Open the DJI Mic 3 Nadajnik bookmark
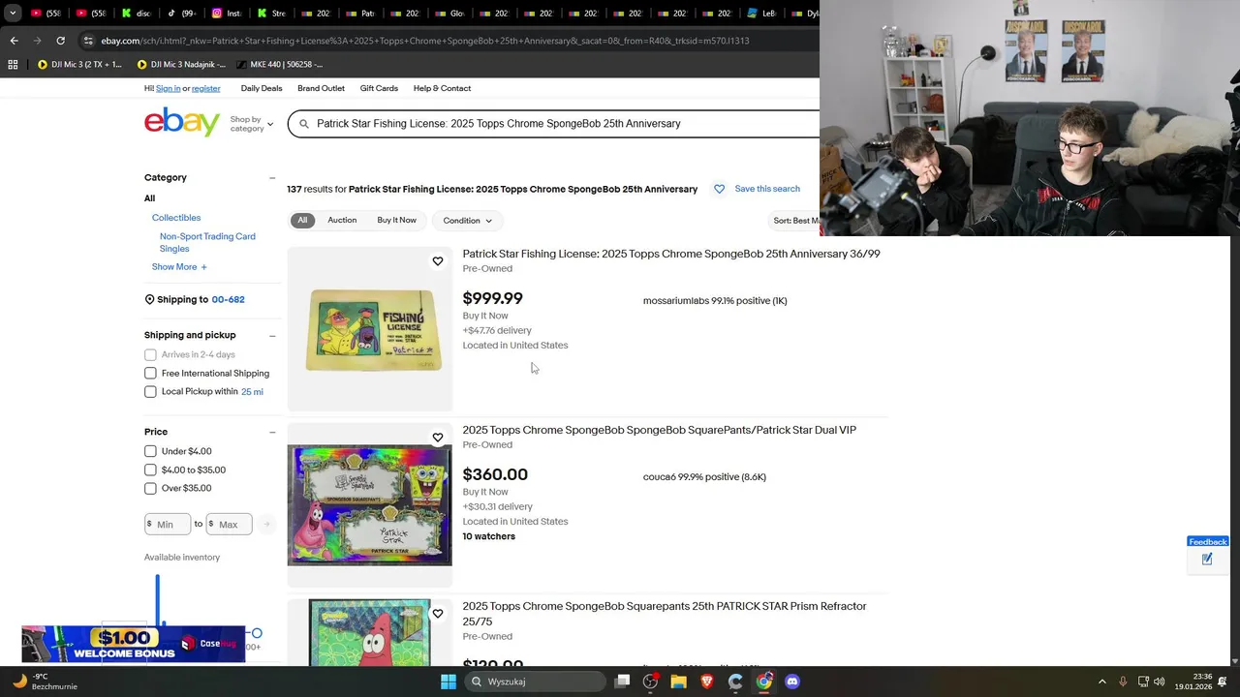 181,65
